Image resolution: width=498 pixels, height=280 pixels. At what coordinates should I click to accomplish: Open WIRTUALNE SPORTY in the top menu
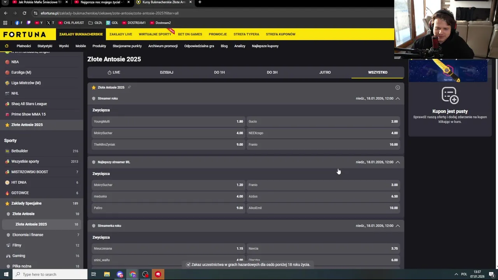[x=155, y=34]
